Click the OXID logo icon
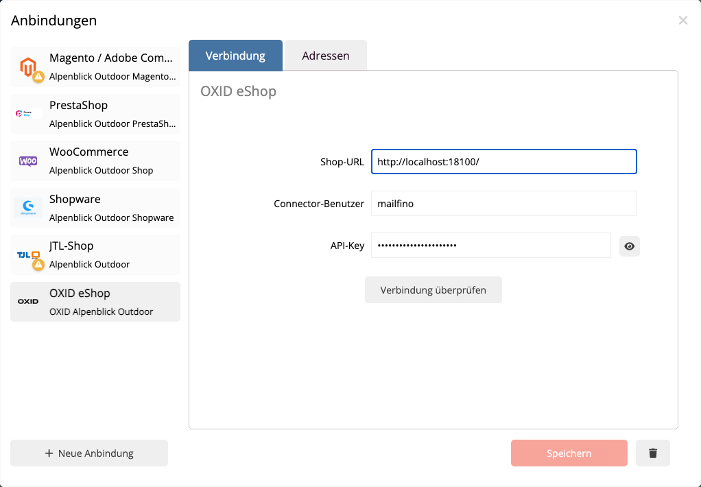The image size is (701, 487). tap(28, 301)
